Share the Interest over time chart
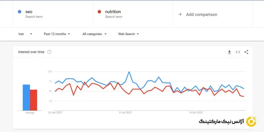This screenshot has height=132, width=264. (x=246, y=52)
